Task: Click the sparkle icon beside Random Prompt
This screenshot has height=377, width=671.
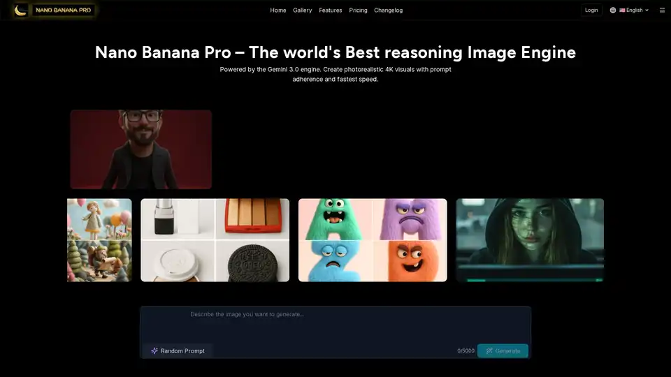Action: (154, 351)
